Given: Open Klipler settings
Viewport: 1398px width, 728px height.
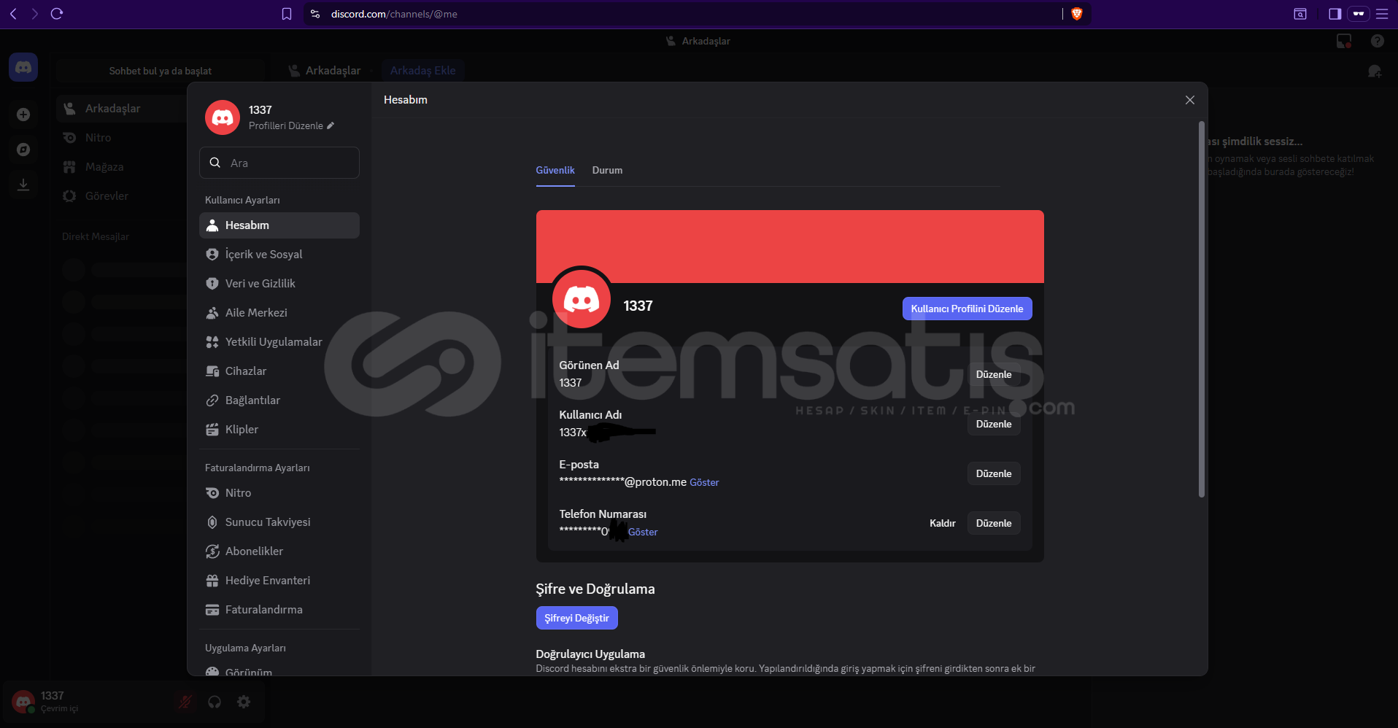Looking at the screenshot, I should (279, 430).
